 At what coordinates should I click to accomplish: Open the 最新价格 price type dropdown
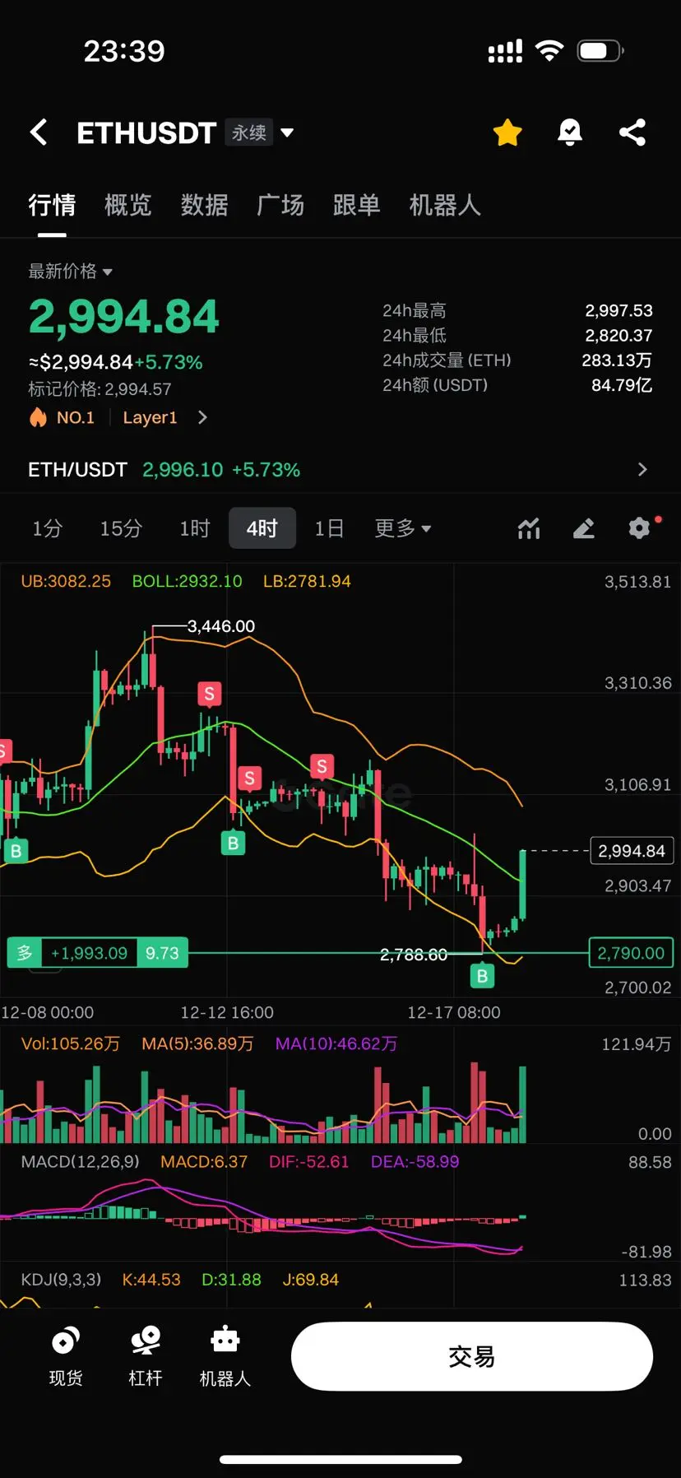71,271
